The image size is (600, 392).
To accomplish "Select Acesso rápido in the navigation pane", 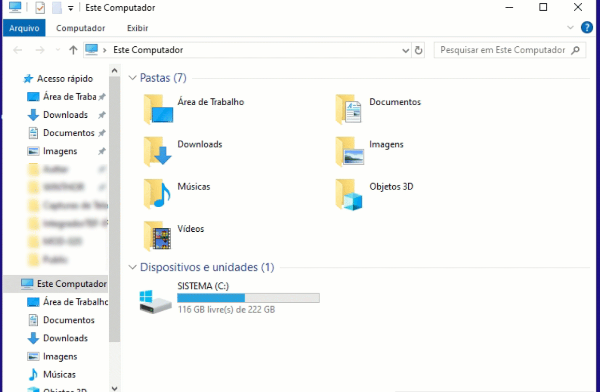I will pyautogui.click(x=65, y=79).
